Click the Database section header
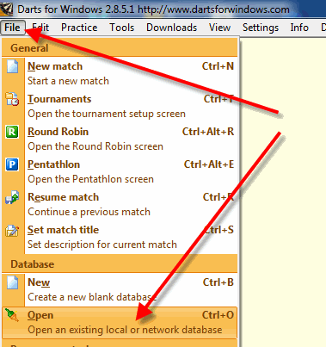Screen dimensions: 326x347 [120, 264]
